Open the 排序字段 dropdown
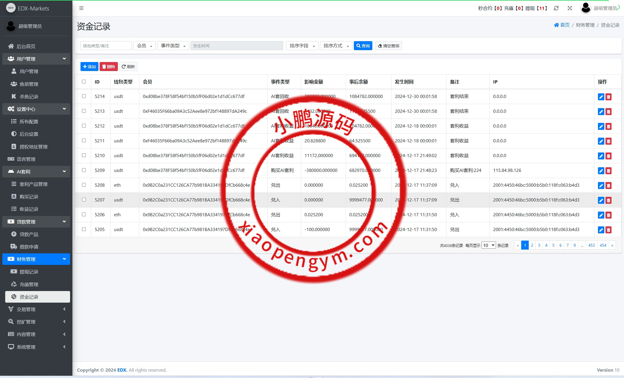624x378 pixels. pos(302,46)
